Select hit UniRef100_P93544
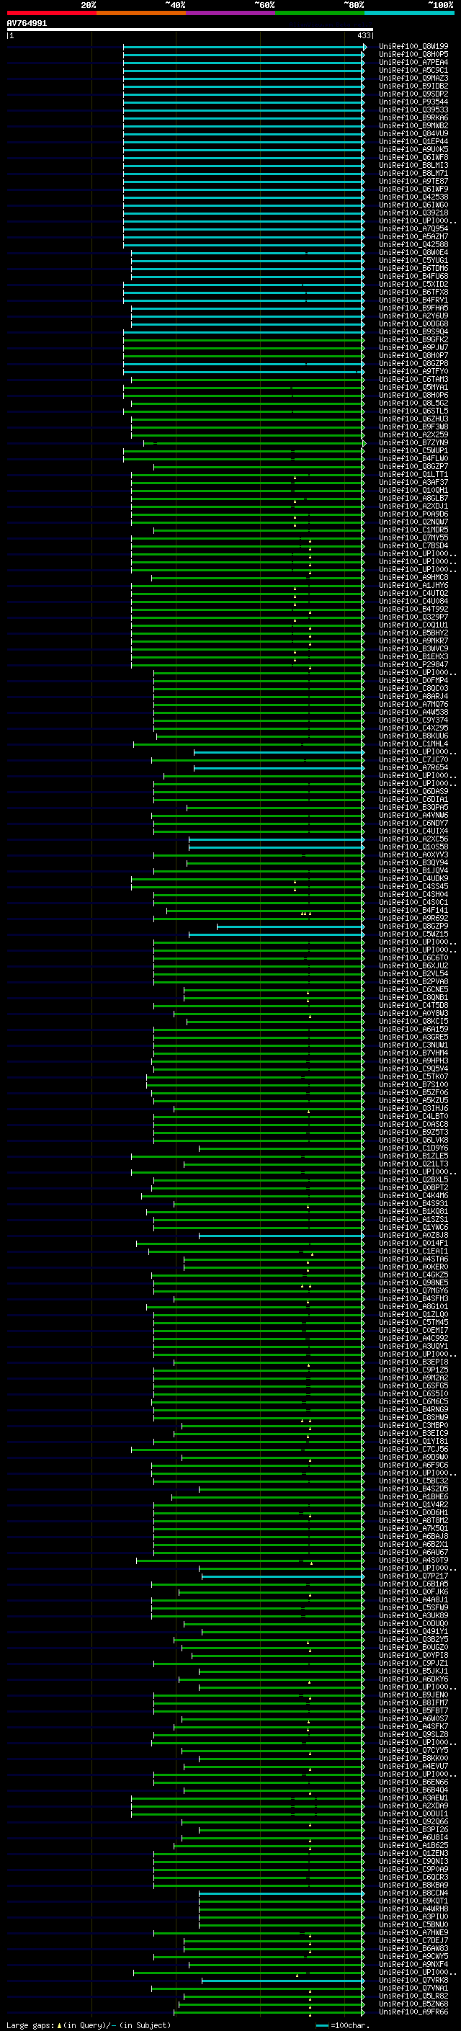Image resolution: width=461 pixels, height=2031 pixels. (x=413, y=102)
